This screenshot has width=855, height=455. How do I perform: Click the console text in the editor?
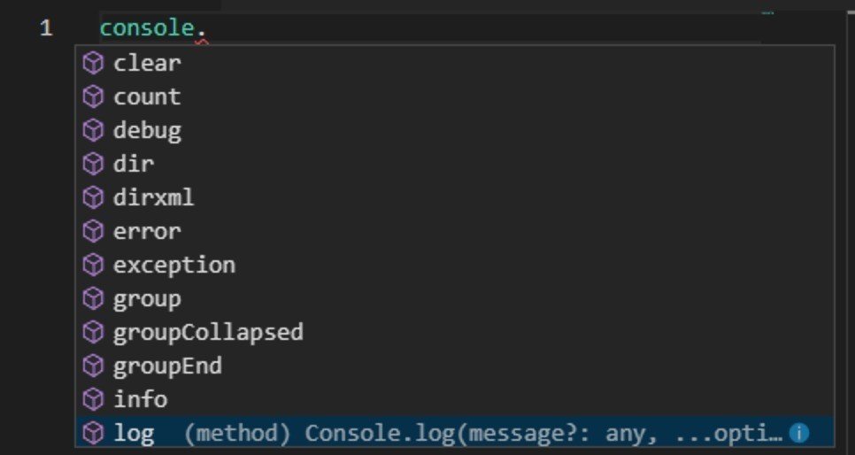145,28
